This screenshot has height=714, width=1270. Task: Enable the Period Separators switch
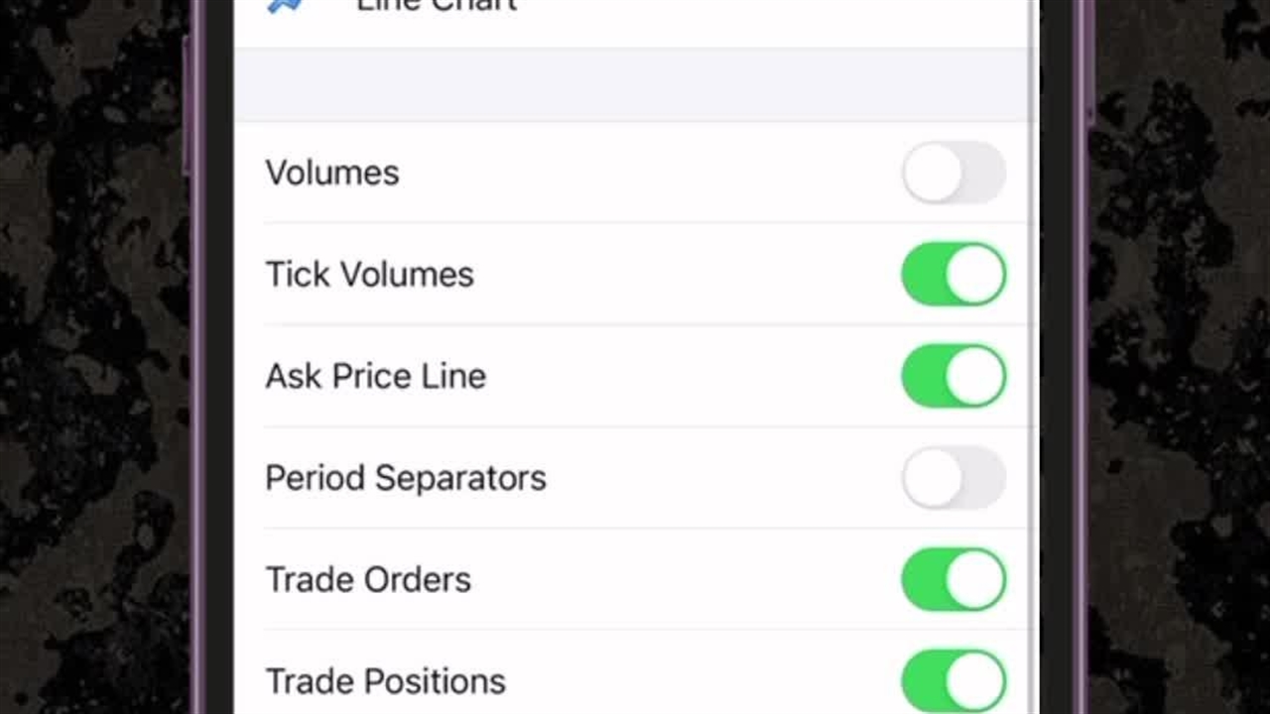953,478
